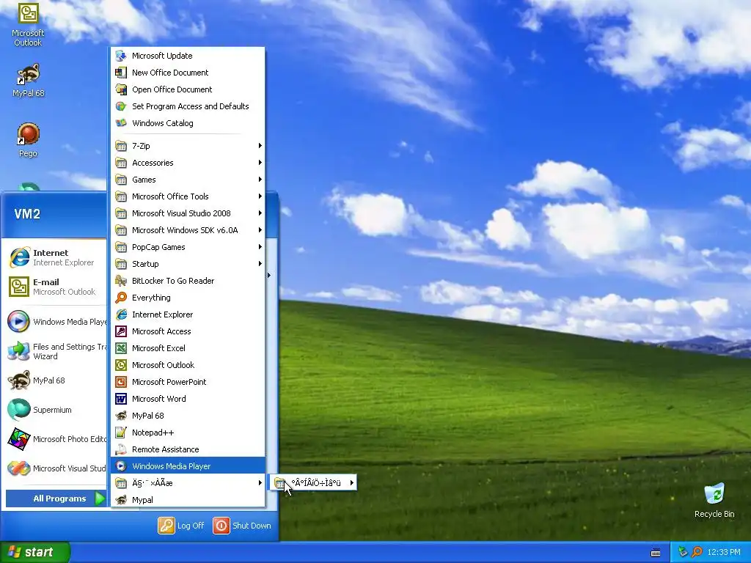Open the Microsoft Outlook desktop shortcut
Viewport: 751px width, 563px height.
coord(28,24)
